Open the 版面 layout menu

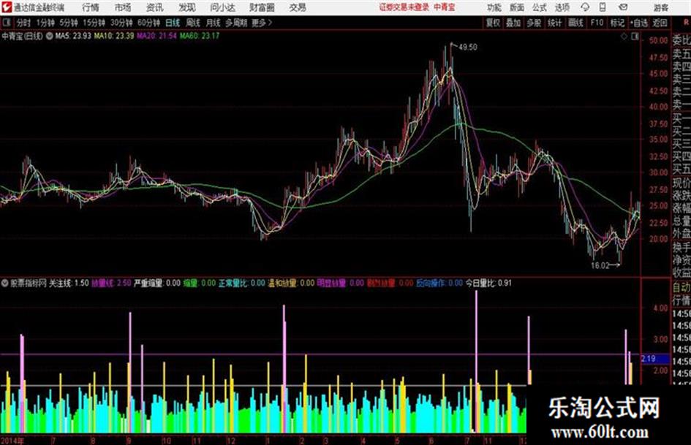click(x=517, y=7)
